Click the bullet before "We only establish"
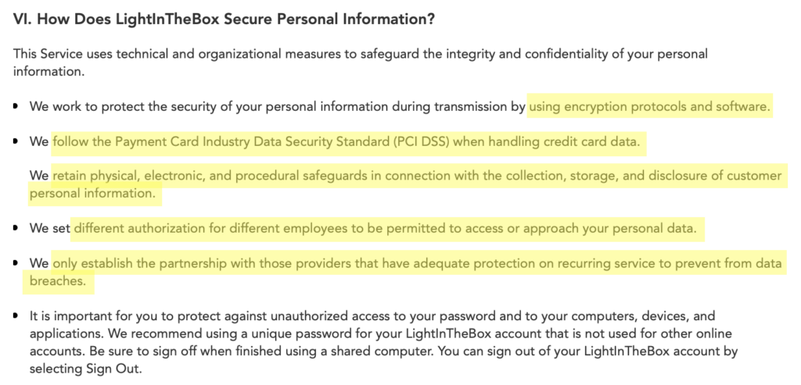801x385 pixels. coord(16,264)
